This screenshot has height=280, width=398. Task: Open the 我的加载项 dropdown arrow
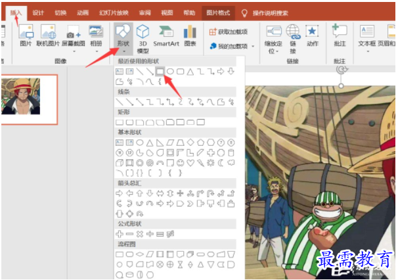[253, 46]
